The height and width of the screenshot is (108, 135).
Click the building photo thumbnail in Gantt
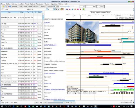click(82, 32)
